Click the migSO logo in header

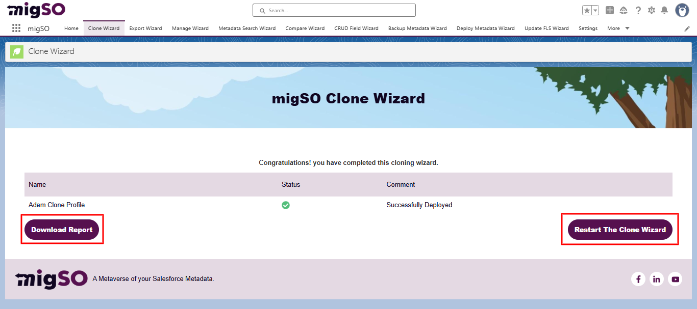(36, 10)
